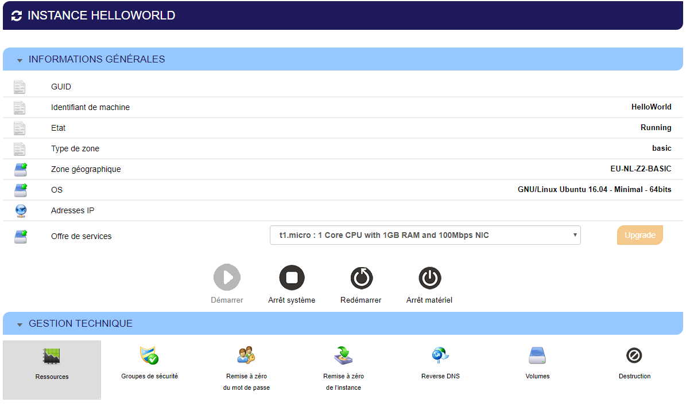Click the globe icon beside Adresses IP
Image resolution: width=686 pixels, height=407 pixels.
coord(21,211)
